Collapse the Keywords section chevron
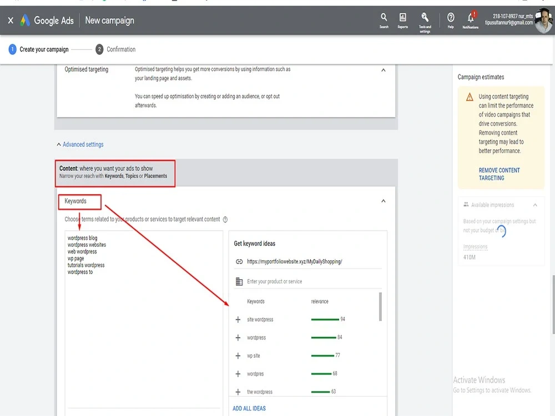This screenshot has height=416, width=555. [384, 201]
